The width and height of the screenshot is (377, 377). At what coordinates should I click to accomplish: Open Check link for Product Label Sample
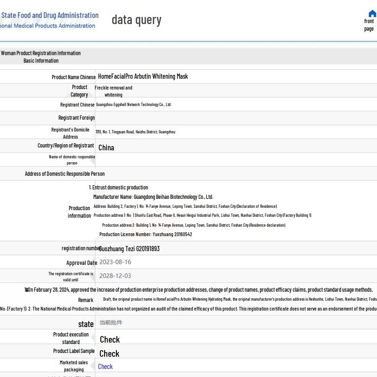[109, 354]
